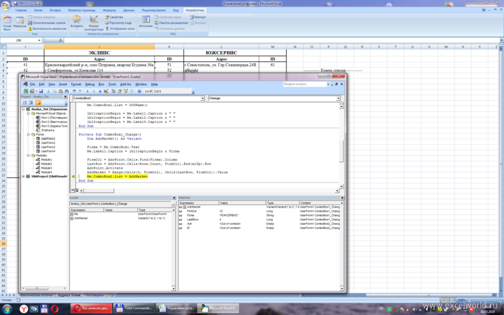Open the Change procedure dropdown
Viewport: 504px width, 315px height.
[x=338, y=98]
